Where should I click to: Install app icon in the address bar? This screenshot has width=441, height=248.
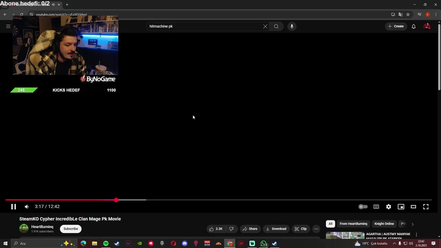(x=393, y=14)
